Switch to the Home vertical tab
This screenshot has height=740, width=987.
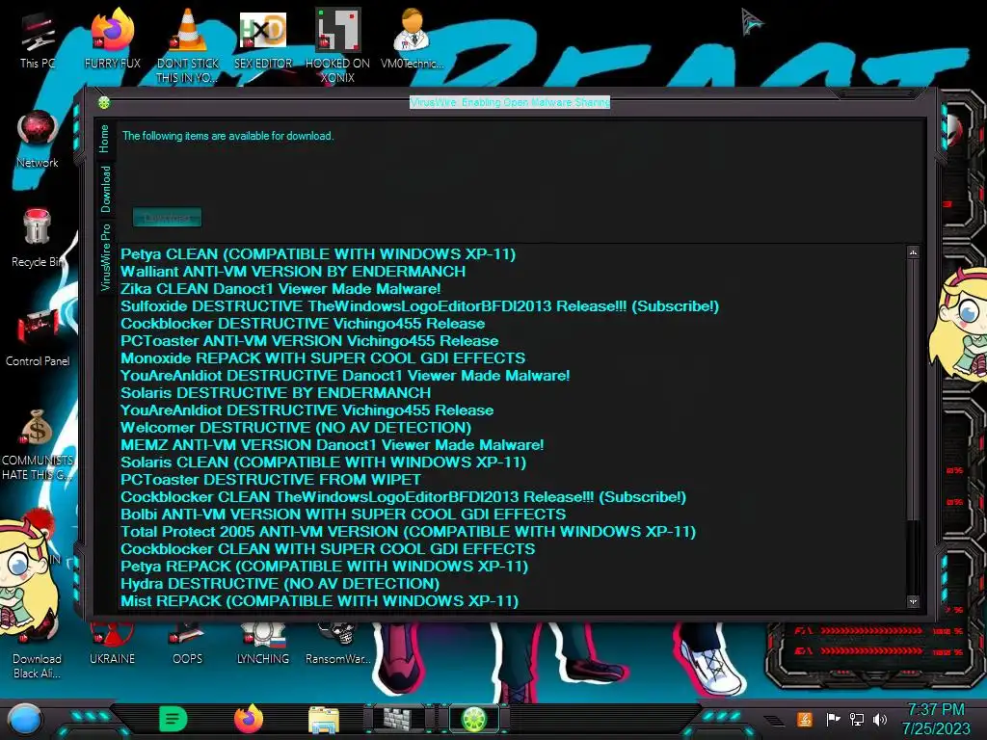coord(104,139)
